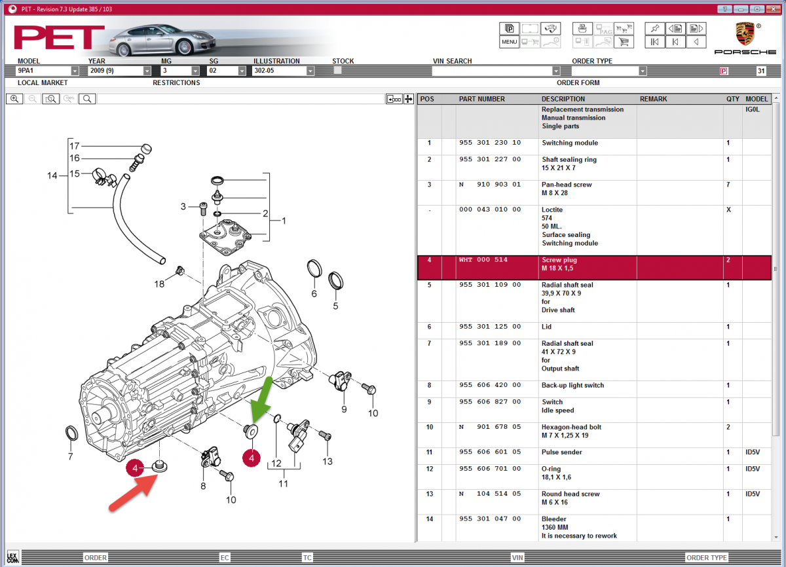Click the red P icon near 31
Image resolution: width=786 pixels, height=567 pixels.
[724, 71]
